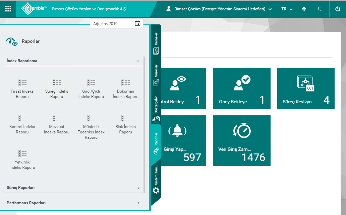
Task: Open the apps grid menu icon
Action: tap(8, 9)
